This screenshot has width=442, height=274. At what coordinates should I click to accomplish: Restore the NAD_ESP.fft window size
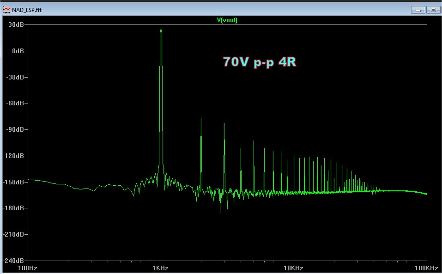tap(433, 10)
